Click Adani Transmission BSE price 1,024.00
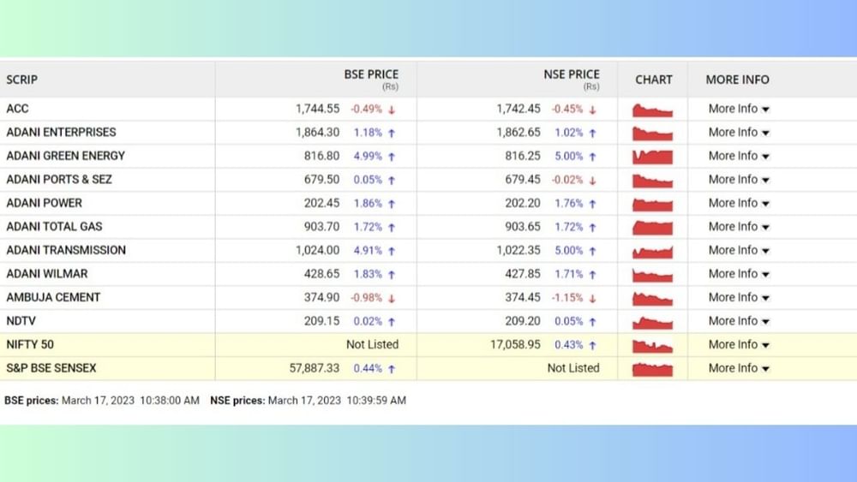This screenshot has width=857, height=482. [318, 250]
